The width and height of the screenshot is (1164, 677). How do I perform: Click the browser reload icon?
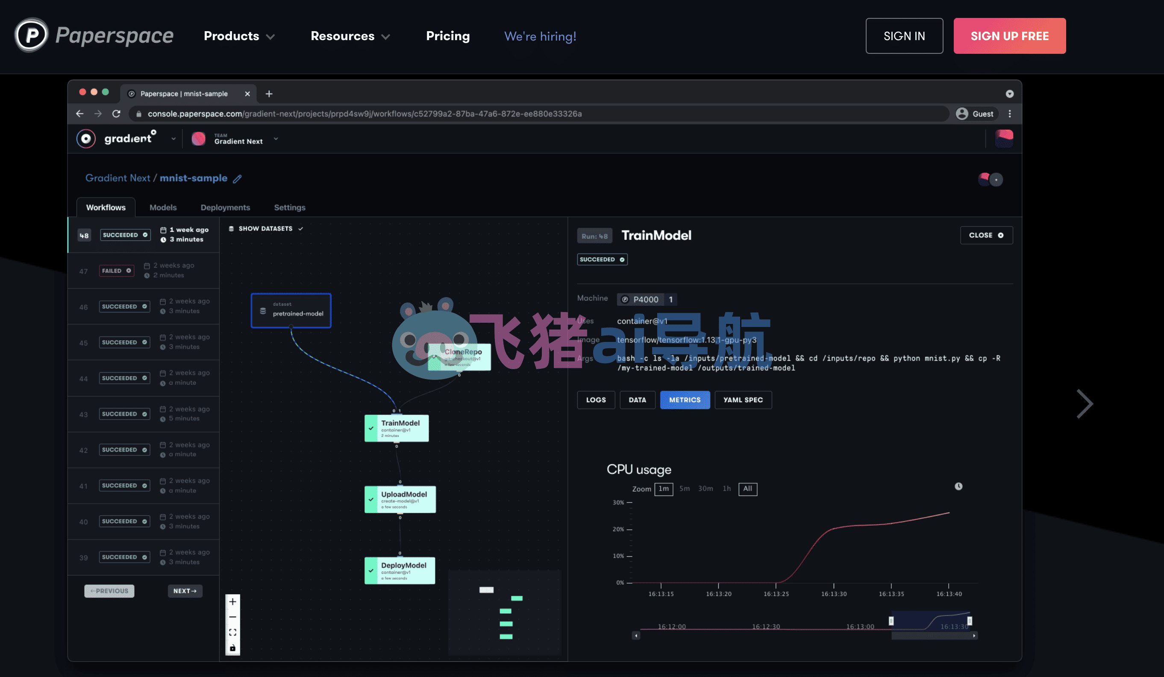point(116,114)
